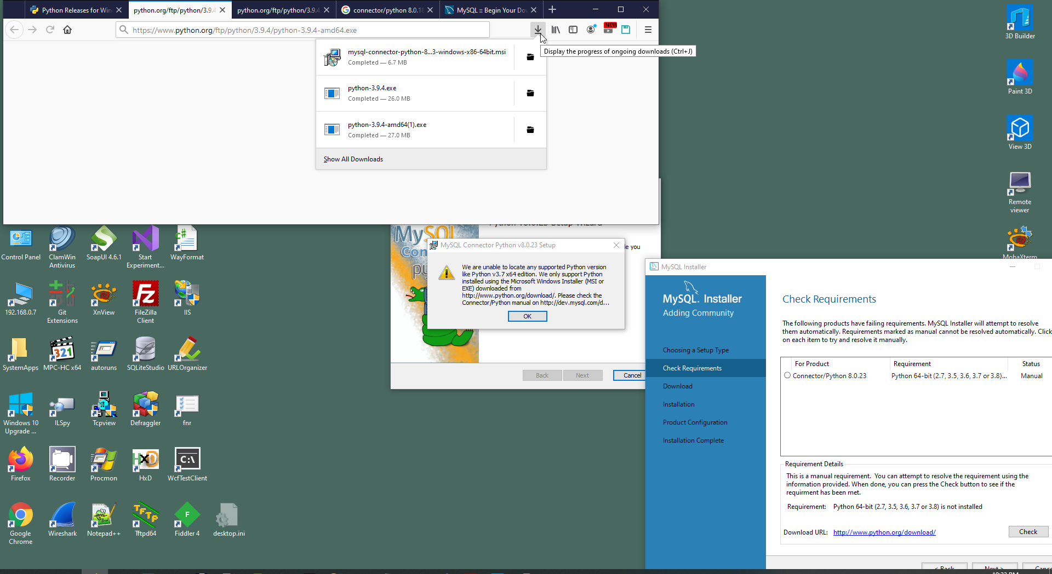Select the Windows 10 Upgrade desktop icon
1052x574 pixels.
[x=20, y=413]
